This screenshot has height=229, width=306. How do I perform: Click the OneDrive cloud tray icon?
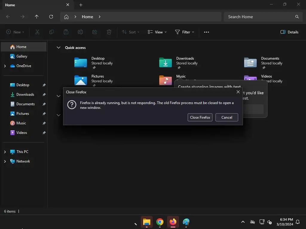(253, 222)
